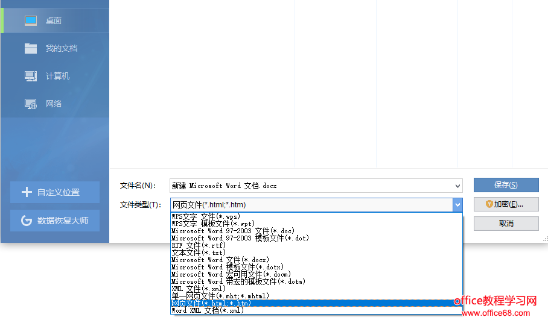Open 我的文档 folder in sidebar
Viewport: 548px width, 323px height.
point(55,48)
